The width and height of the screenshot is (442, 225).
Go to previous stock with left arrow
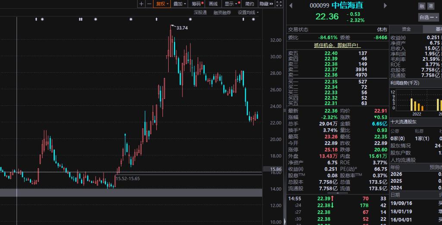point(291,5)
